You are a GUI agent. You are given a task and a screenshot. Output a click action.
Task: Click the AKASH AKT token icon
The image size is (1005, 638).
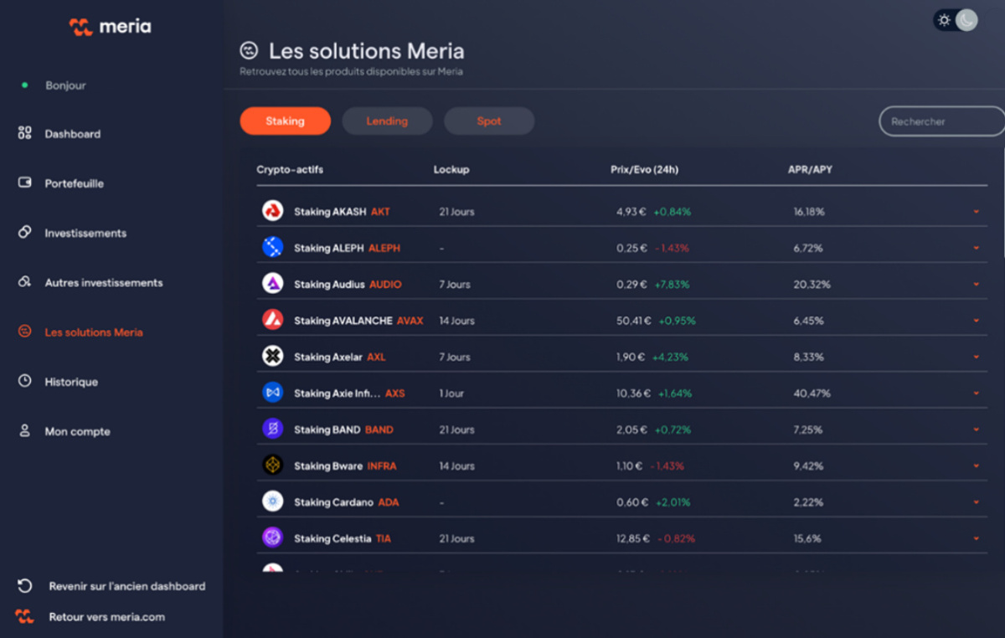click(272, 211)
